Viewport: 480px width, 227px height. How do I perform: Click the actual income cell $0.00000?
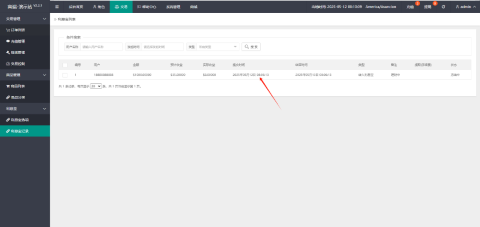[209, 75]
